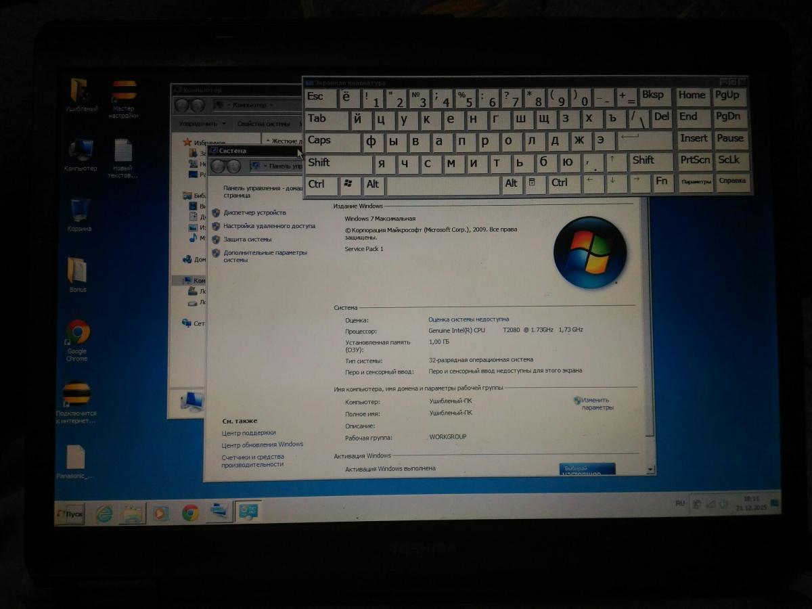The height and width of the screenshot is (609, 812).
Task: Click Оценка системы недоступна link
Action: point(468,319)
